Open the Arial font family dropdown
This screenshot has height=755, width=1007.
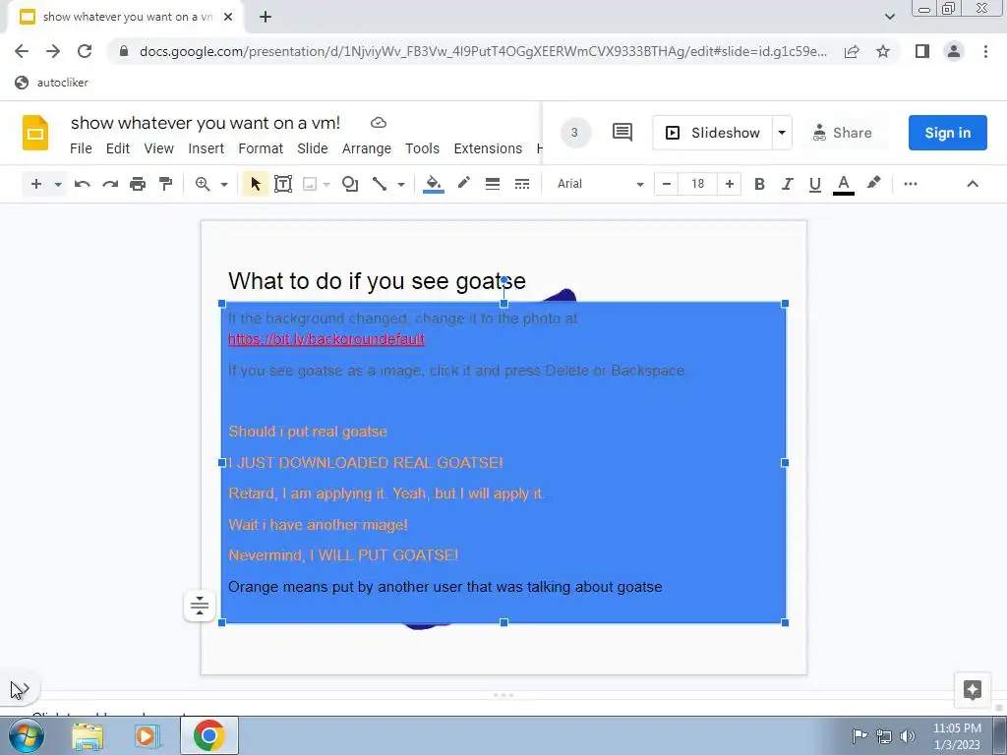point(600,184)
